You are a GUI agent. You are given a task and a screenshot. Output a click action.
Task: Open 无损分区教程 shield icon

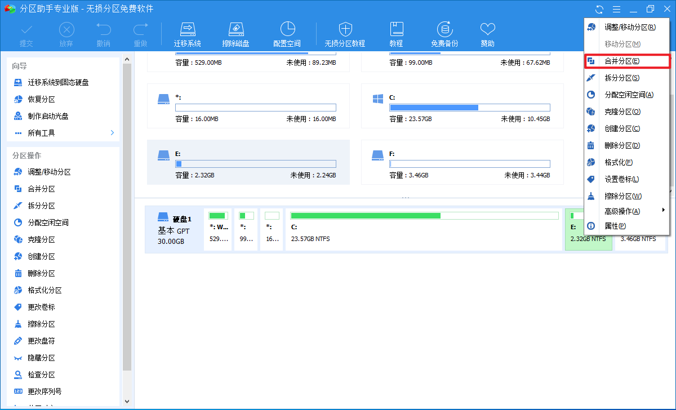pyautogui.click(x=345, y=35)
